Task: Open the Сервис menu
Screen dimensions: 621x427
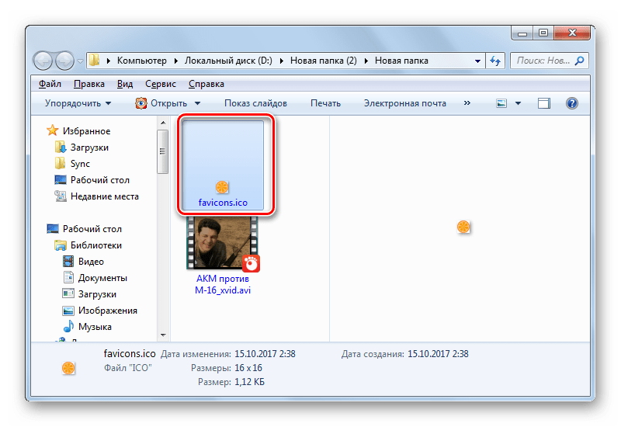Action: click(x=161, y=84)
